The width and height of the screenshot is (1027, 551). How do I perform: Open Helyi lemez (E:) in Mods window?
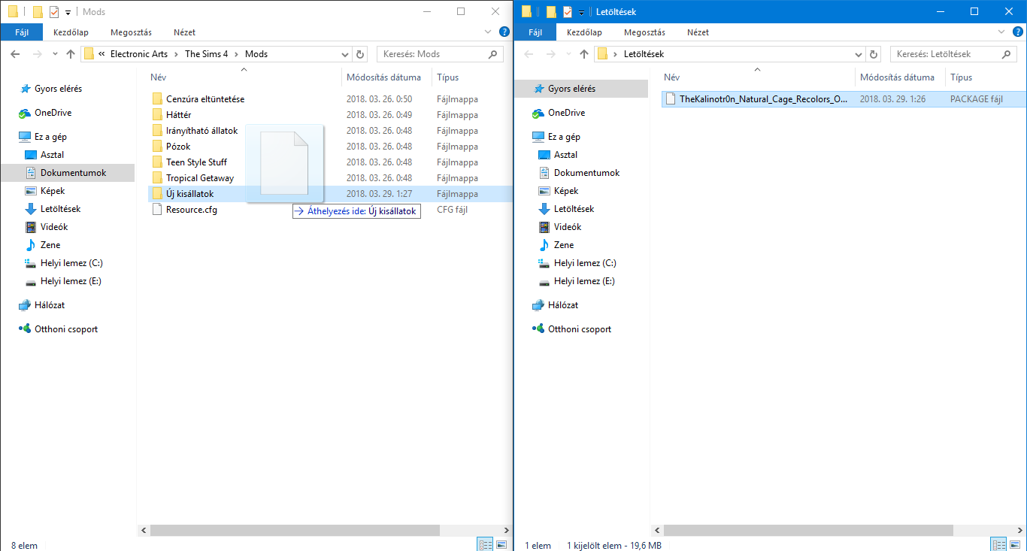click(71, 281)
